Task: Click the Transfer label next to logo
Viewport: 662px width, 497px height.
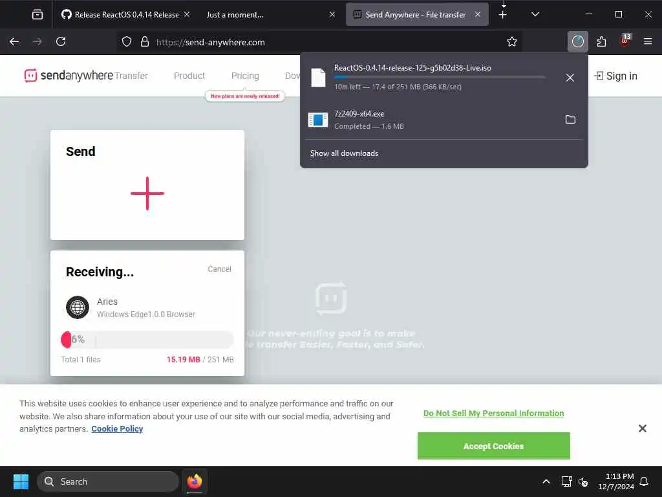Action: [131, 76]
